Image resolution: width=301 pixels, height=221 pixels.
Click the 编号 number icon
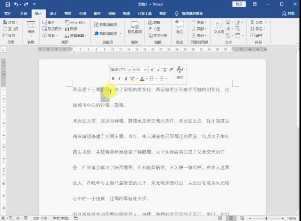tap(256, 35)
